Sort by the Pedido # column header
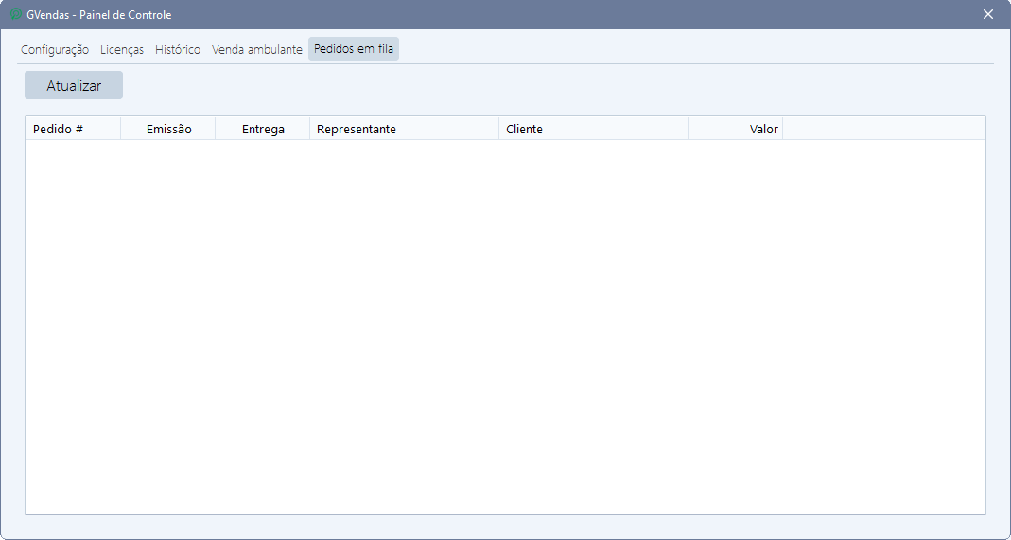 coord(73,129)
